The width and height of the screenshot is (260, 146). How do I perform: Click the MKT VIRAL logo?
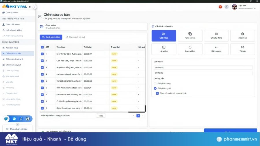click(14, 7)
